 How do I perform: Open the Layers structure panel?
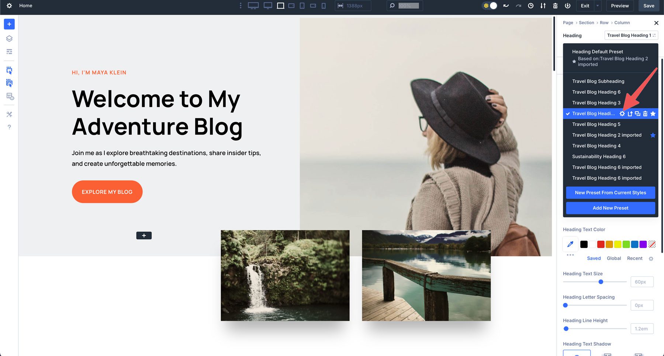click(9, 38)
